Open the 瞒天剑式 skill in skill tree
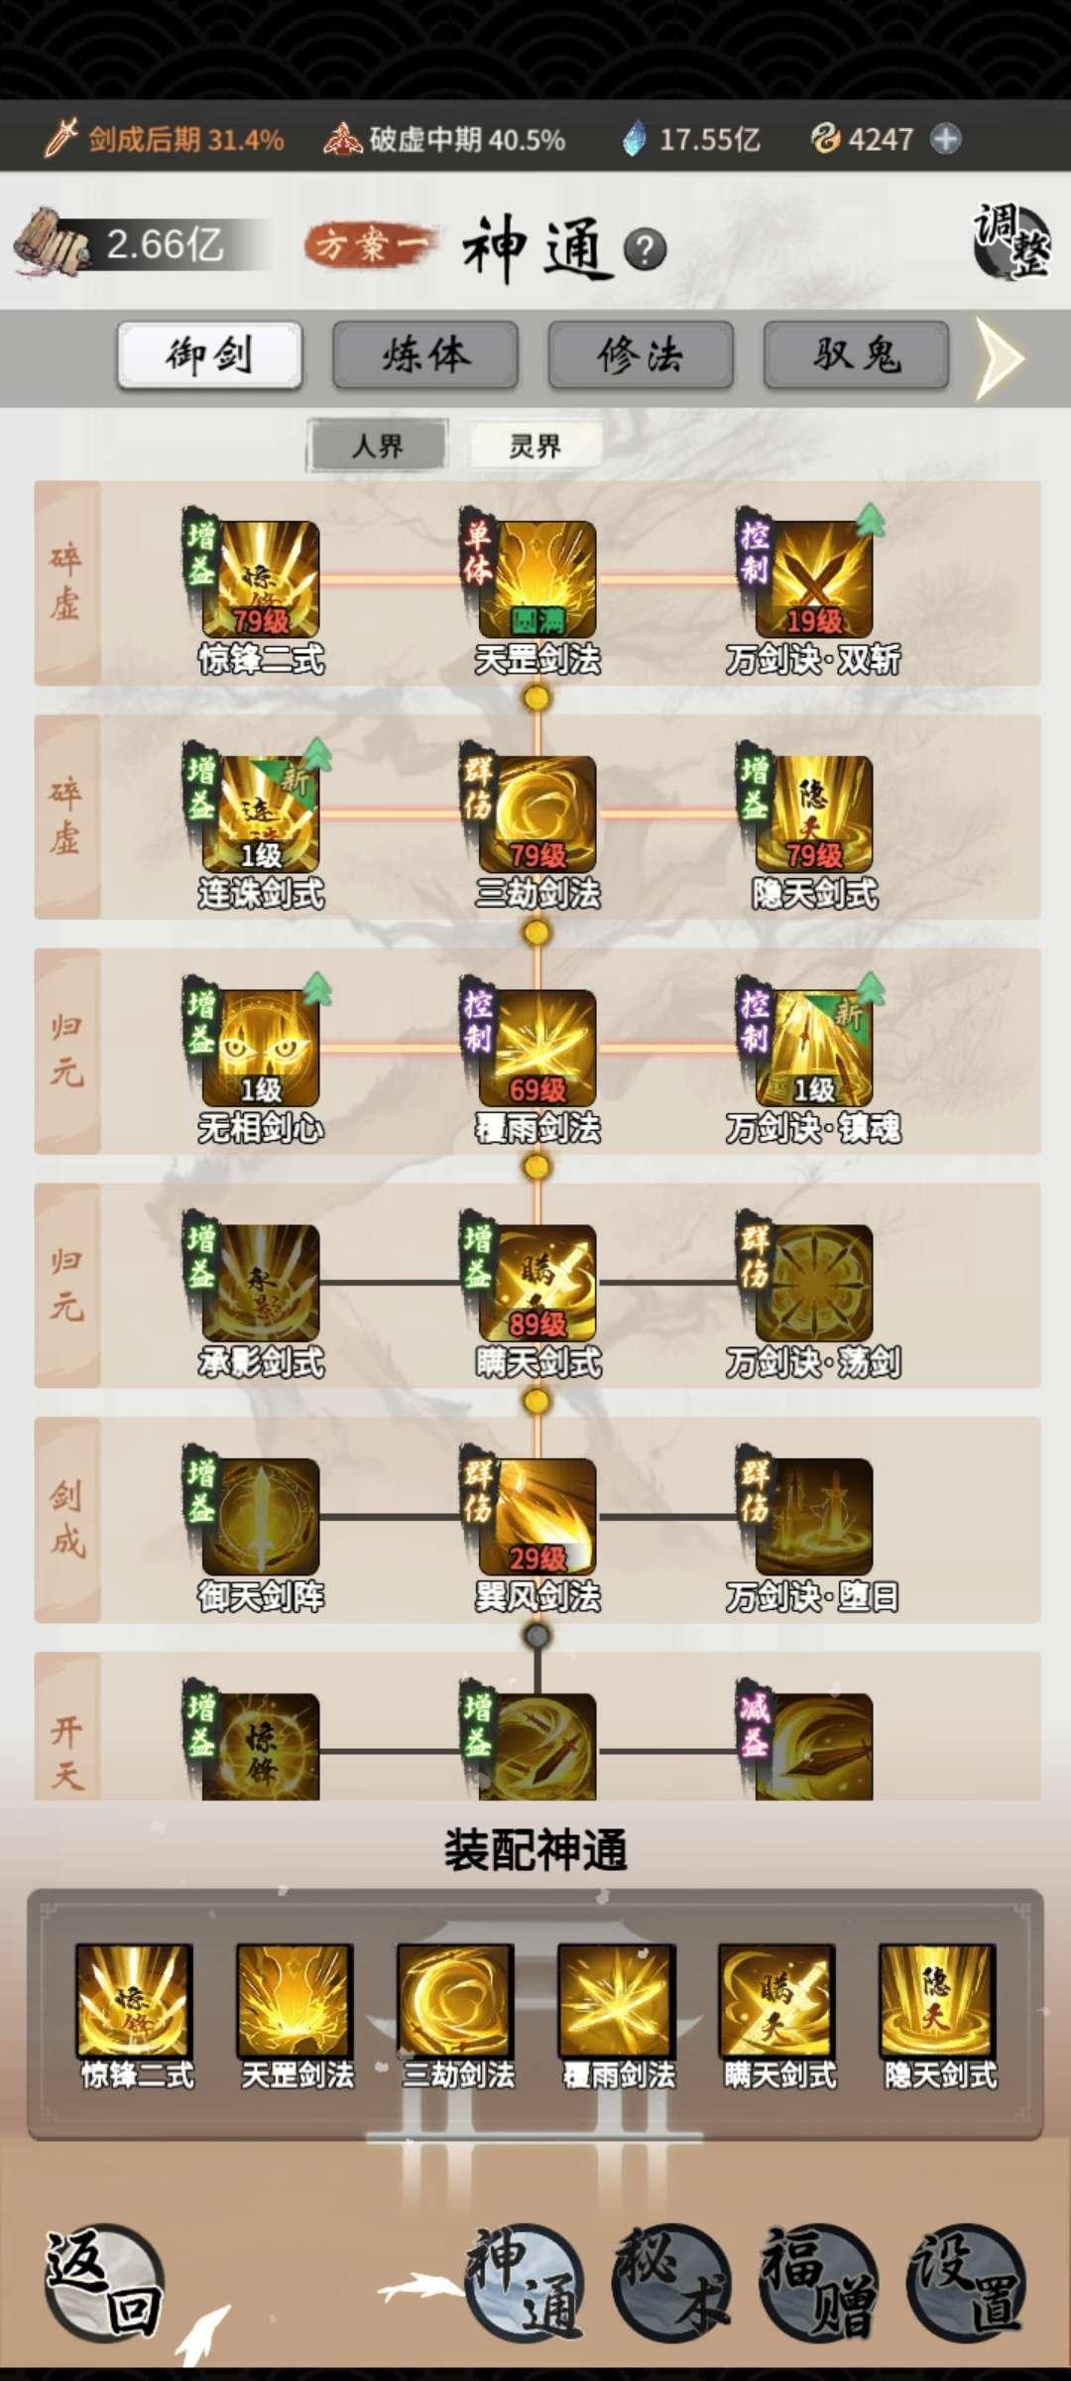 [537, 1282]
